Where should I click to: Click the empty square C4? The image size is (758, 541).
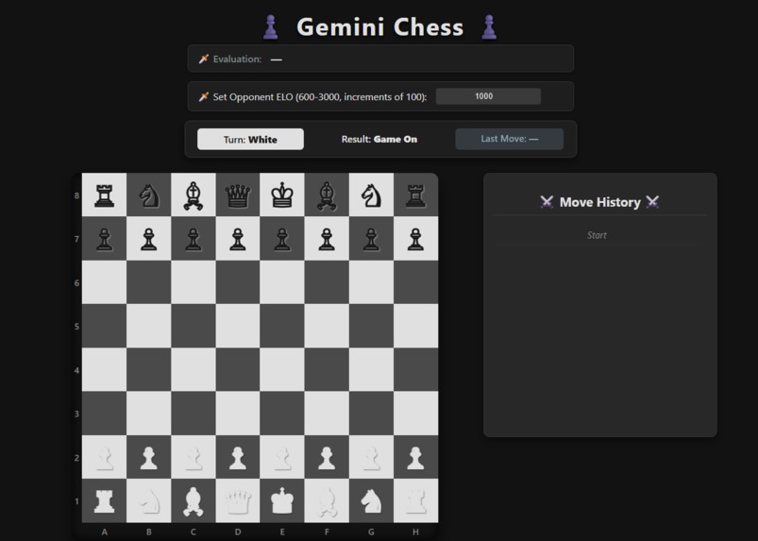[194, 369]
